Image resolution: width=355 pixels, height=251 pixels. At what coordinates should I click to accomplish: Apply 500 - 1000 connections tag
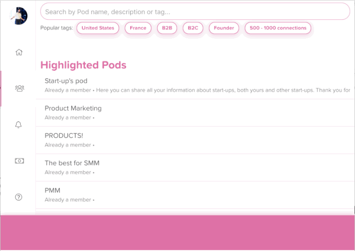click(x=278, y=28)
